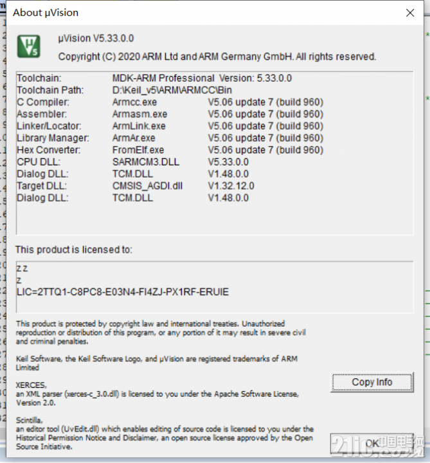Click the Armasm.exe version V5.06 update 7
The width and height of the screenshot is (430, 463).
click(265, 114)
